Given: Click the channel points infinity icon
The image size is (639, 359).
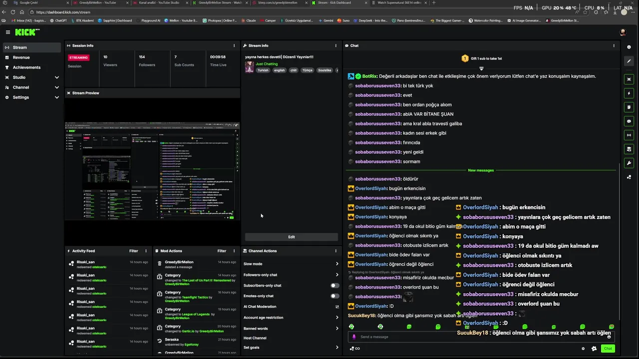Looking at the screenshot, I should 355,349.
